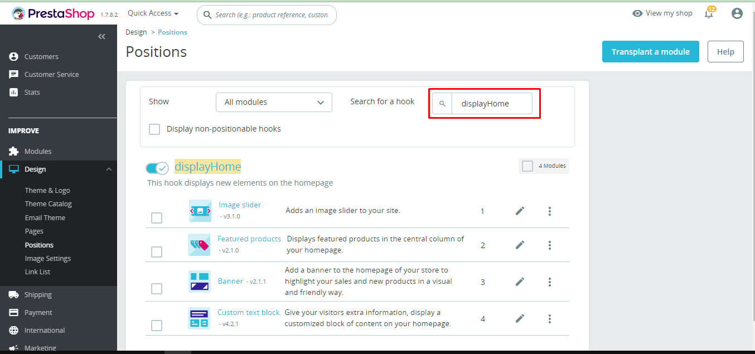The height and width of the screenshot is (354, 755).
Task: Open the user profile avatar icon
Action: (x=737, y=13)
